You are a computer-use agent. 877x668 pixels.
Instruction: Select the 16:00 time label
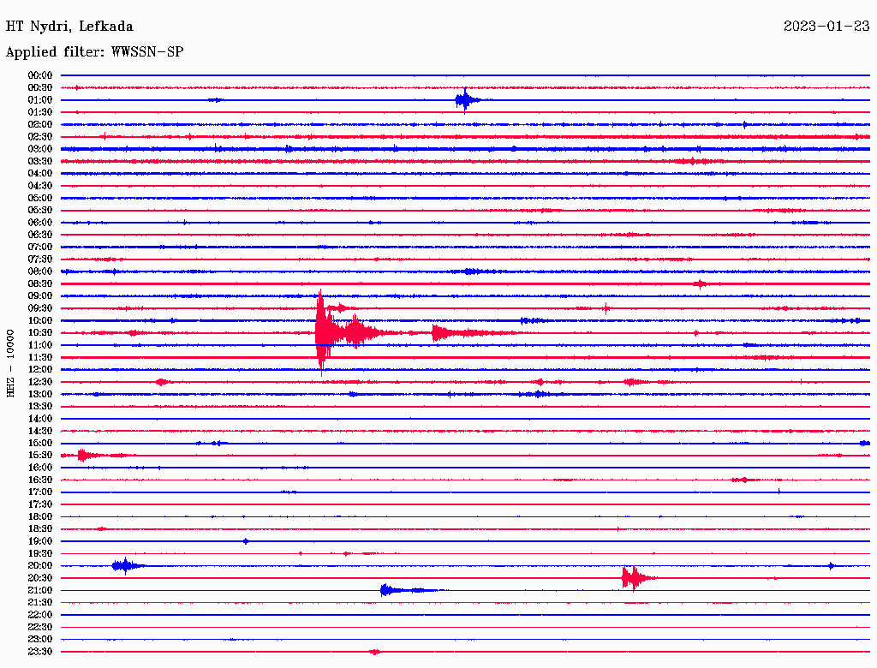pos(40,468)
